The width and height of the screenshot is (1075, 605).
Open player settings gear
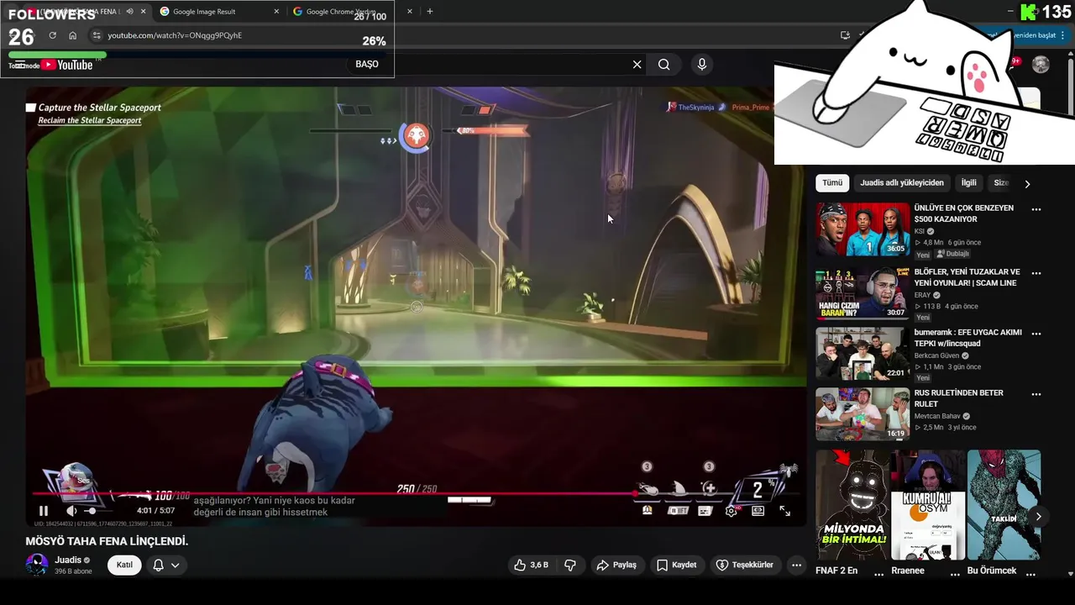tap(732, 510)
